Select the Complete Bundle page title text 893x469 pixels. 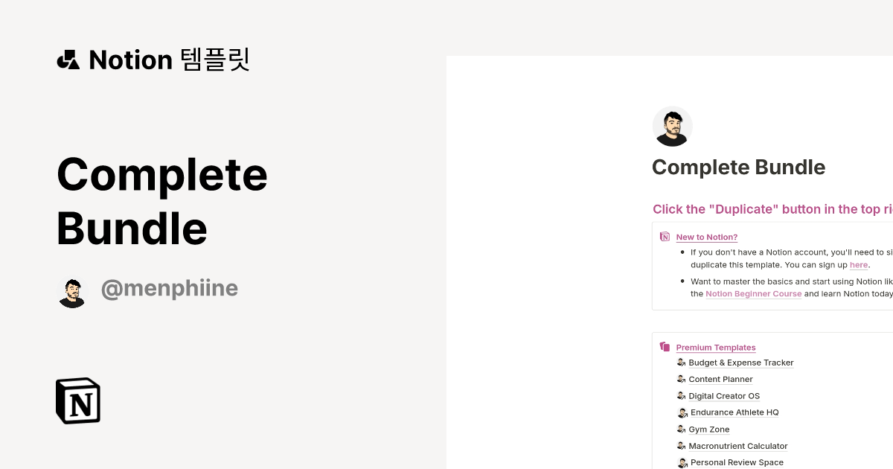[x=738, y=167]
